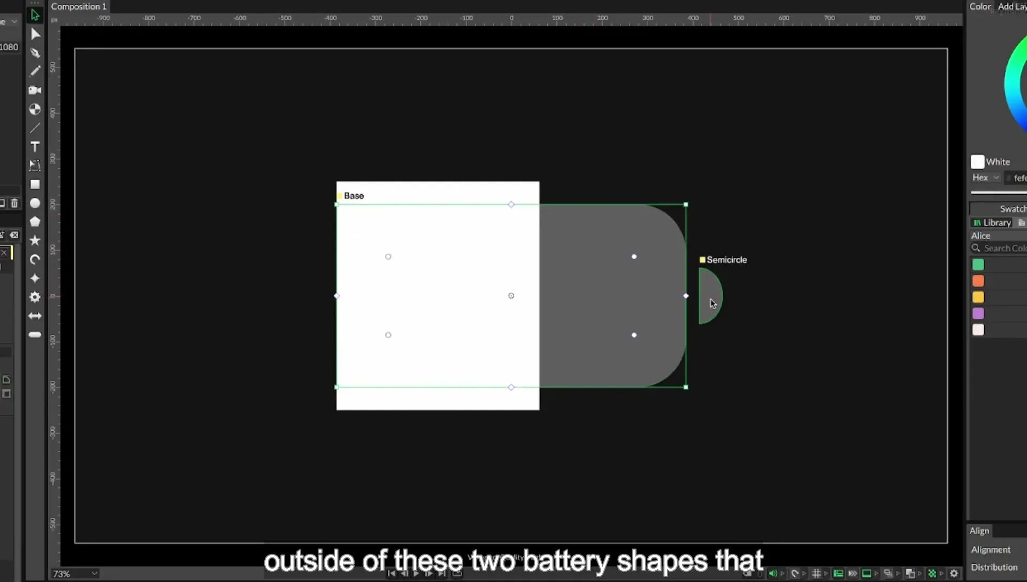
Task: Click the trash delete icon in left panel
Action: 14,203
